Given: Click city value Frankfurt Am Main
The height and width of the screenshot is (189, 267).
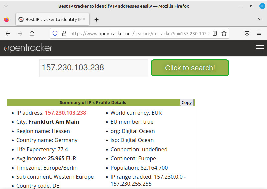Looking at the screenshot, I should point(54,122).
